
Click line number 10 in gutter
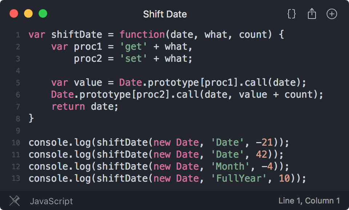(16, 142)
